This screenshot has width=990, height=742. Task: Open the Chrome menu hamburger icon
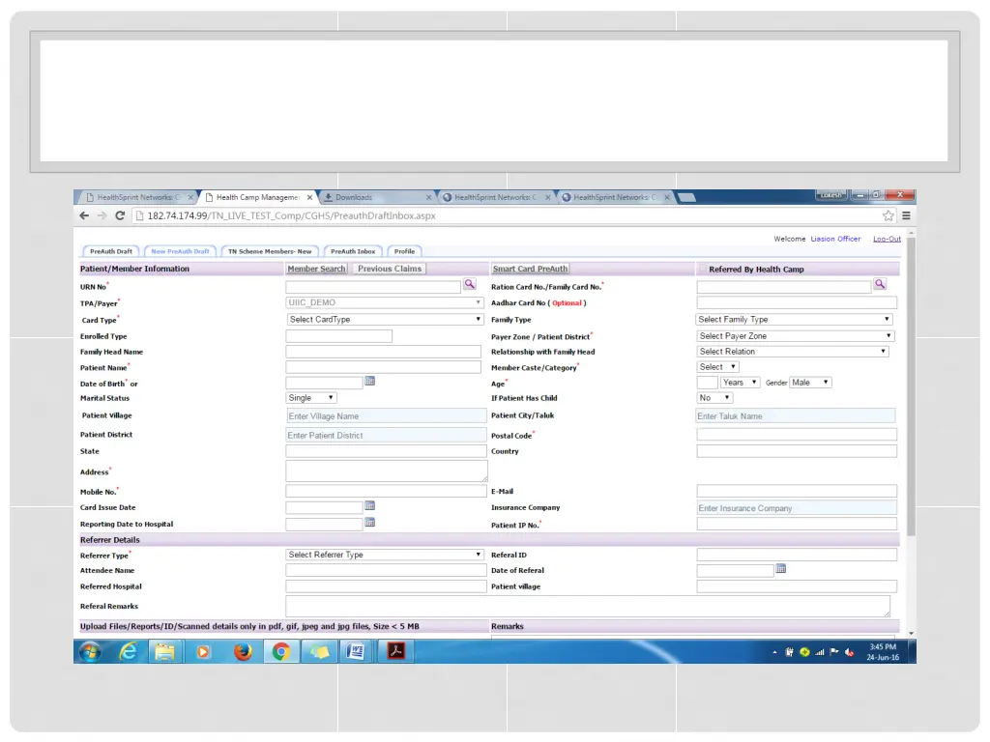tap(906, 215)
